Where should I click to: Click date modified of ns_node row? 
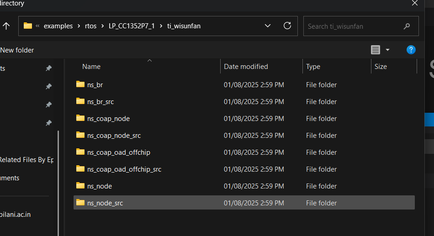(x=254, y=186)
